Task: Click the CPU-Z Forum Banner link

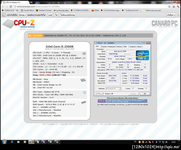Action: [x=122, y=98]
